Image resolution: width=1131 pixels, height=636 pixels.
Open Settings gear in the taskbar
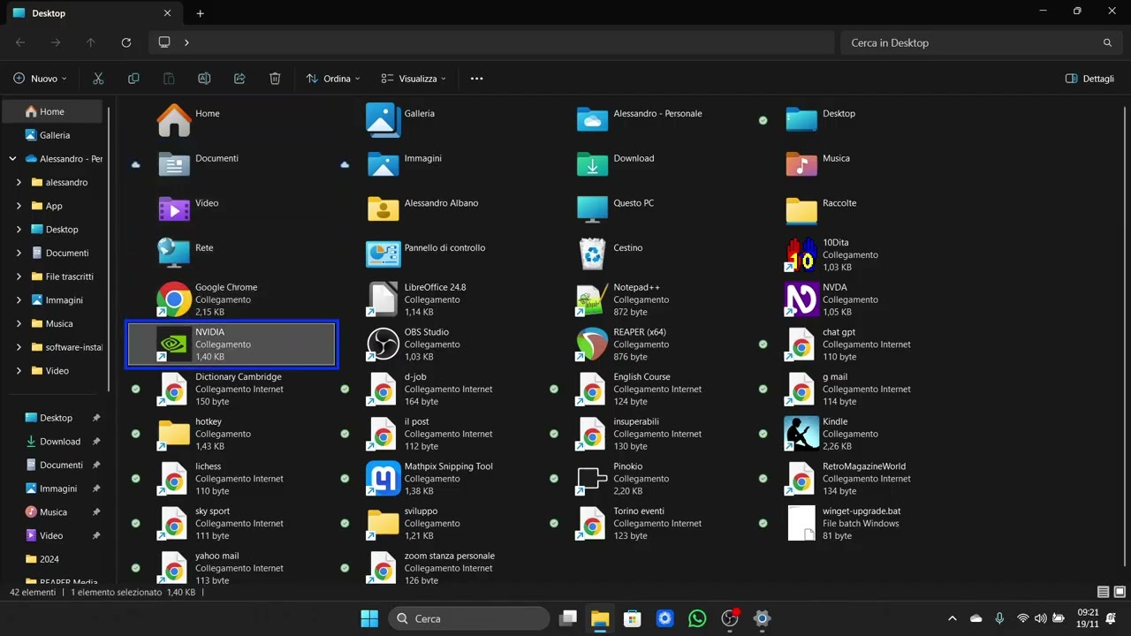[x=762, y=618]
